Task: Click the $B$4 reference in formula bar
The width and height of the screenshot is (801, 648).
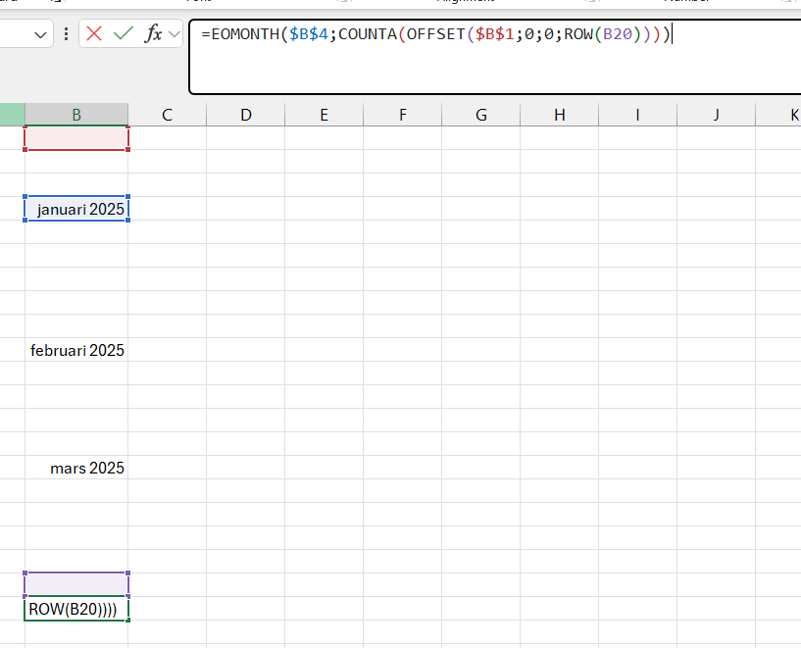Action: pyautogui.click(x=308, y=34)
